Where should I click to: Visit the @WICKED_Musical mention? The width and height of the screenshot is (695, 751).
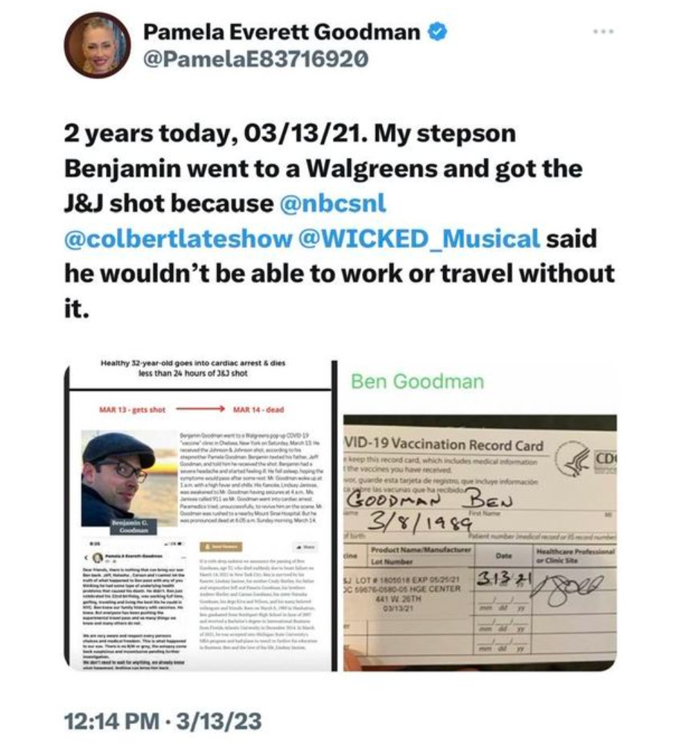tap(419, 238)
